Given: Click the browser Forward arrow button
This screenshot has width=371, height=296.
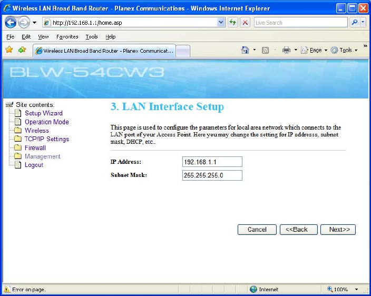Looking at the screenshot, I should click(x=24, y=23).
